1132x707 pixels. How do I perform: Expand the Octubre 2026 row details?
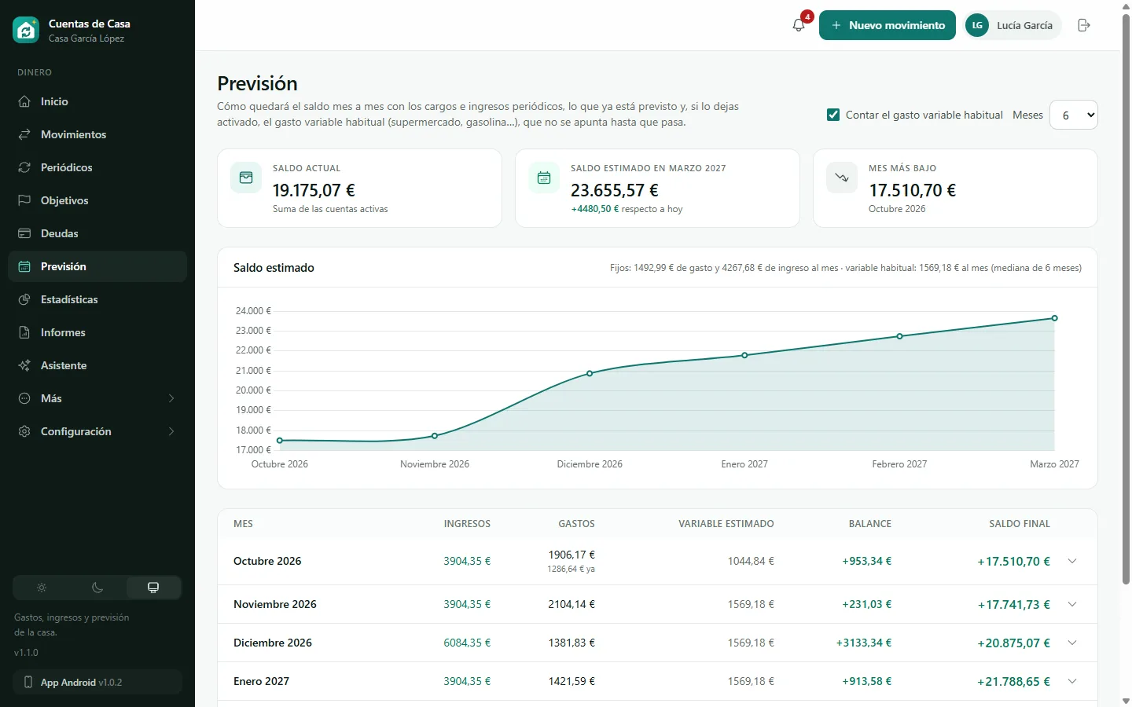1072,561
